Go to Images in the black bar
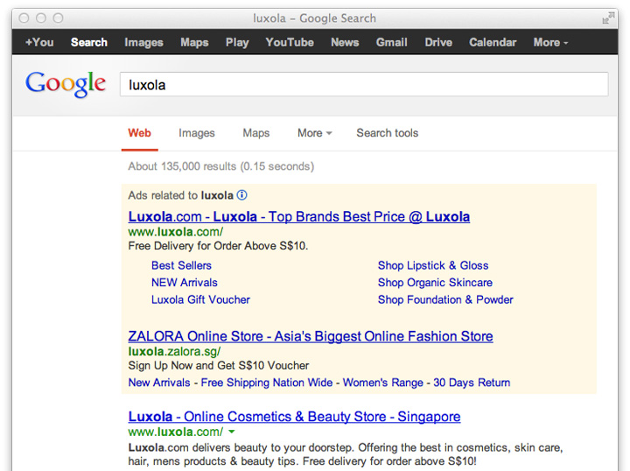Image resolution: width=630 pixels, height=471 pixels. pyautogui.click(x=143, y=43)
